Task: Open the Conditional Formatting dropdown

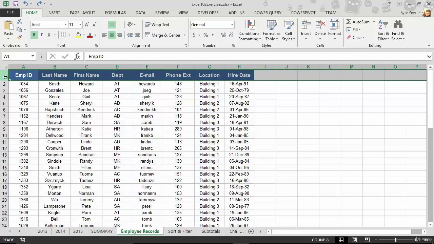Action: [x=250, y=30]
